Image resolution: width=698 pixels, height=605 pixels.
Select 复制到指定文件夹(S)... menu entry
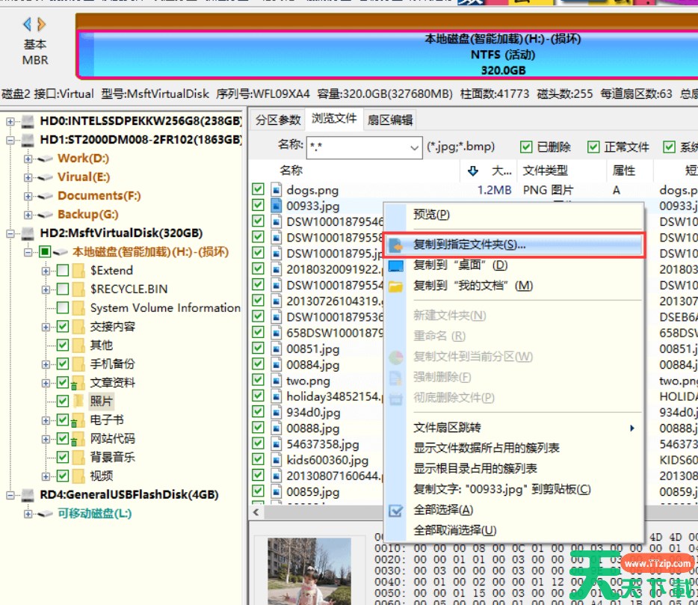469,245
